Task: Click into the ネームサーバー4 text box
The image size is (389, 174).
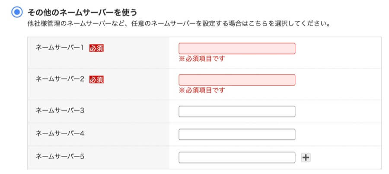Action: (237, 134)
